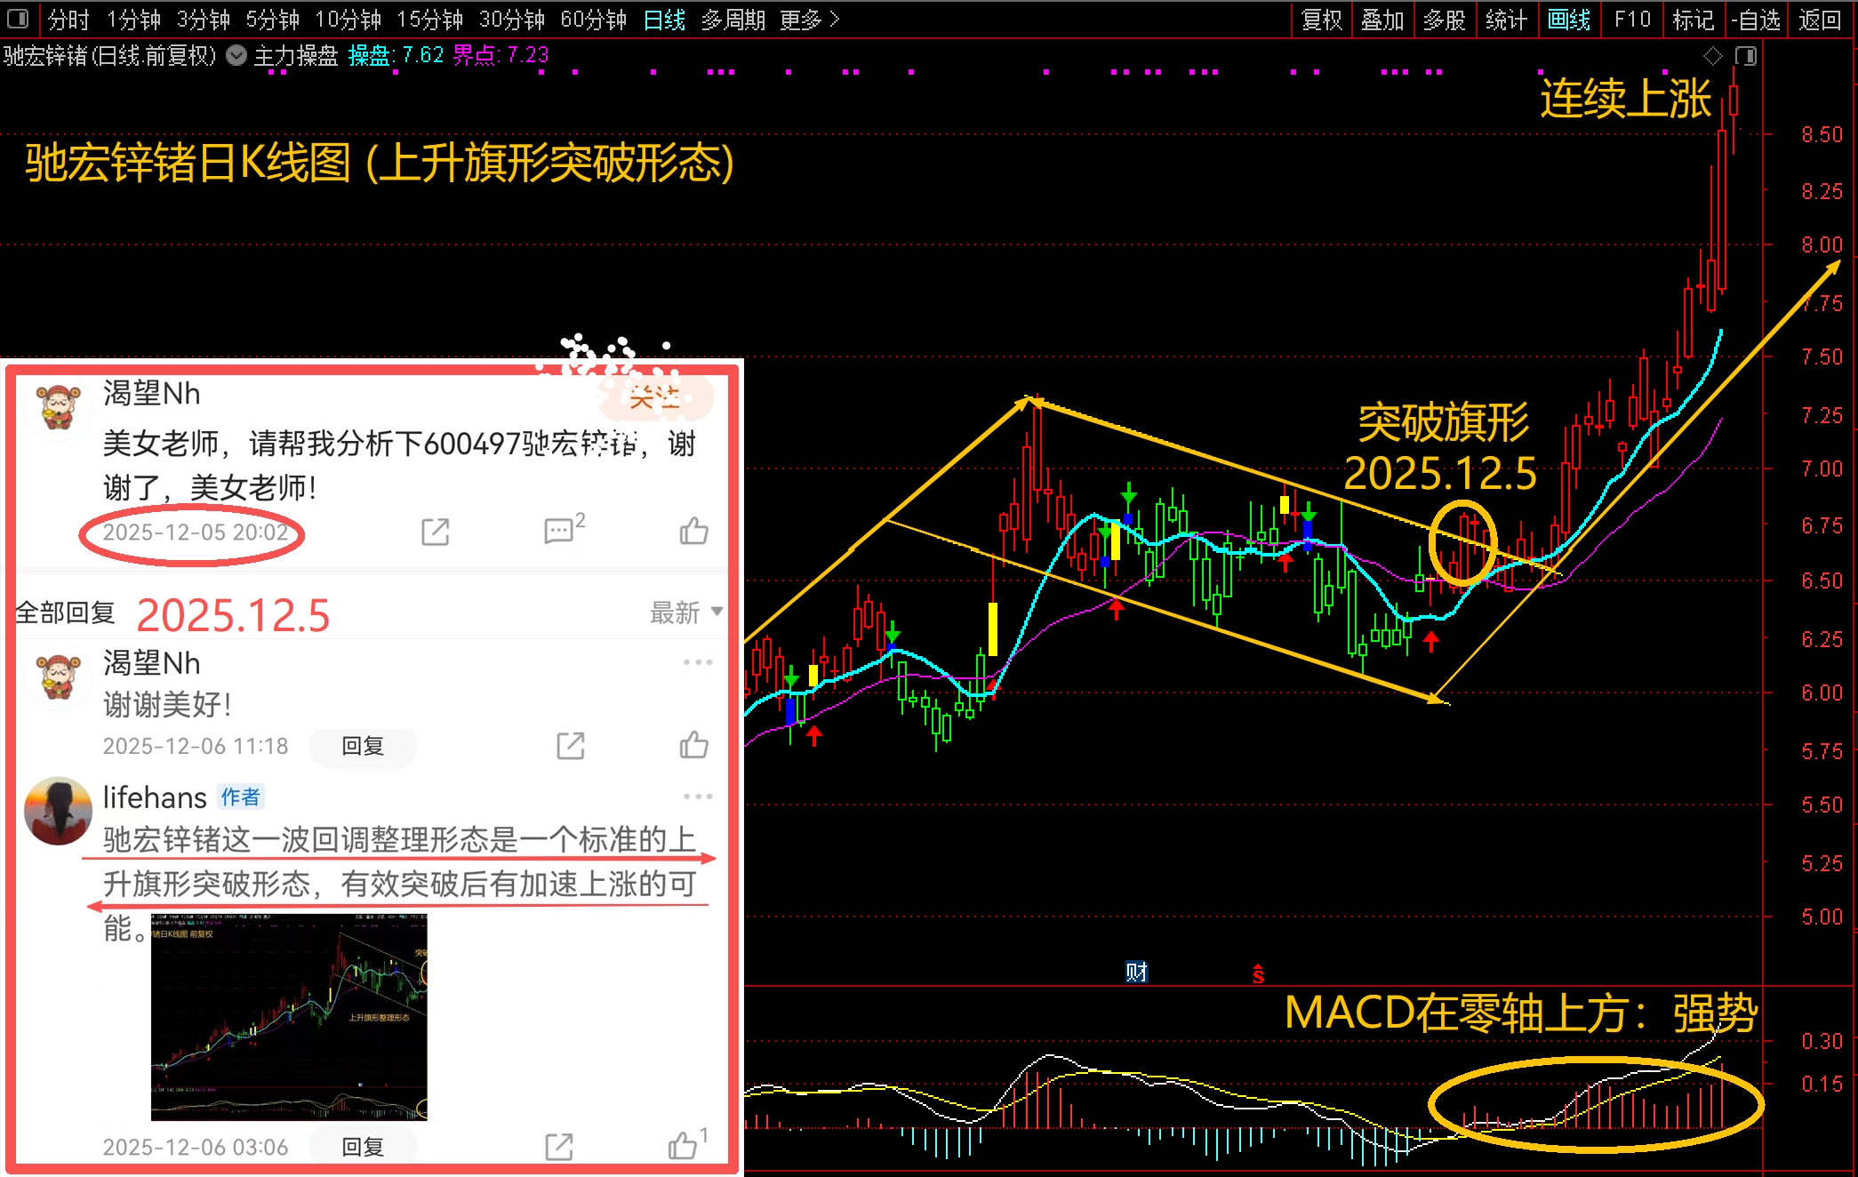
Task: Share 渴望Nh's comment via the external link icon
Action: [x=433, y=531]
